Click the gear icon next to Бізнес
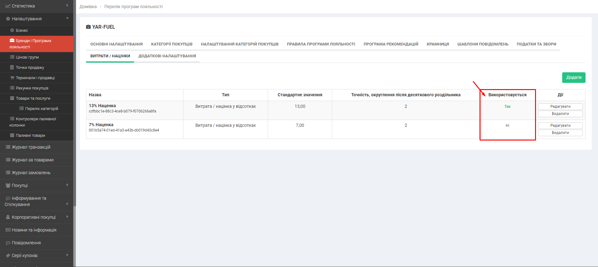 click(x=12, y=31)
